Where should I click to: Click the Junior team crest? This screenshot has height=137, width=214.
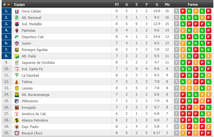[17, 43]
